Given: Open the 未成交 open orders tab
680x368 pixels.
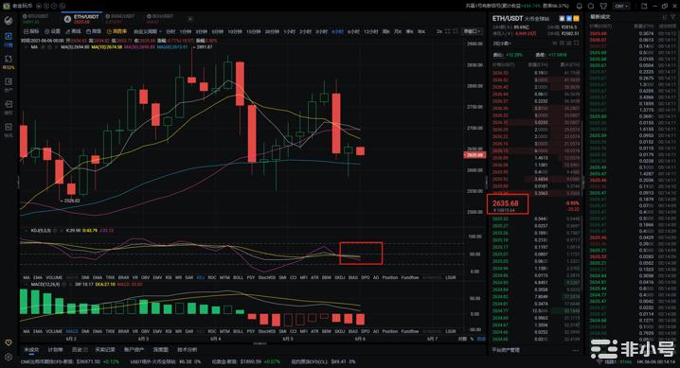Looking at the screenshot, I should coord(31,349).
